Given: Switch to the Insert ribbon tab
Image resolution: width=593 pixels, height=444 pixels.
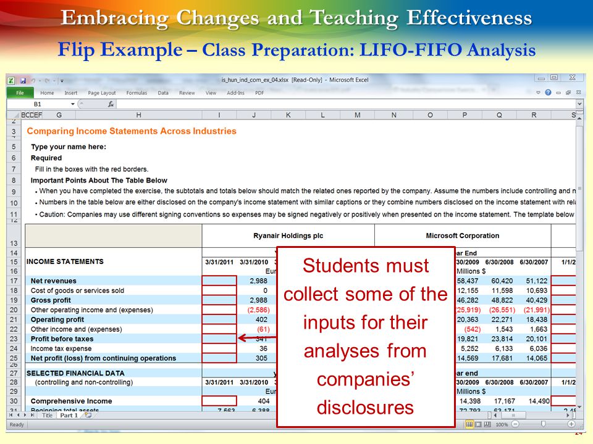Looking at the screenshot, I should (x=70, y=93).
